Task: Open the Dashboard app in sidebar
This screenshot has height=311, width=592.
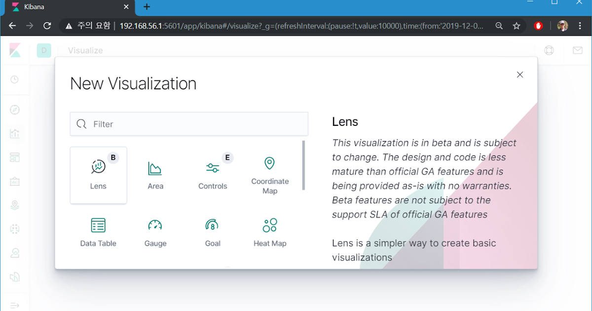Action: point(14,157)
